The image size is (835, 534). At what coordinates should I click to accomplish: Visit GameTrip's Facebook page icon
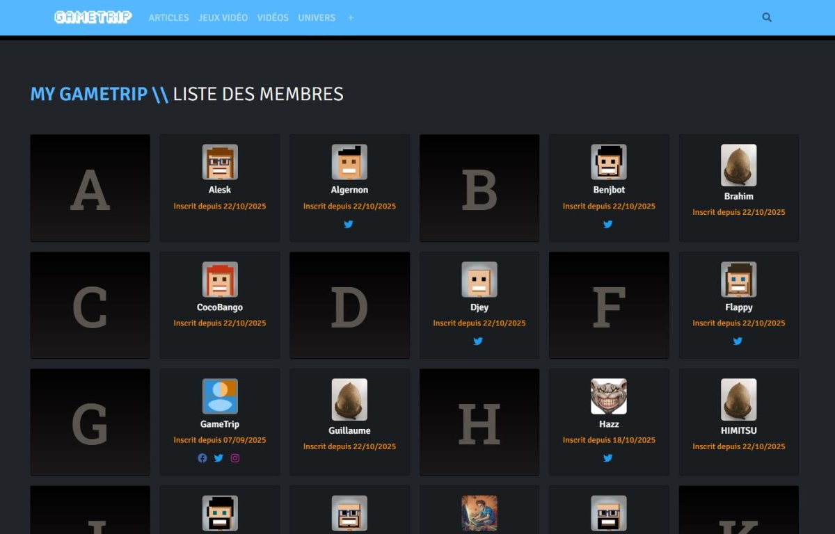pos(202,458)
